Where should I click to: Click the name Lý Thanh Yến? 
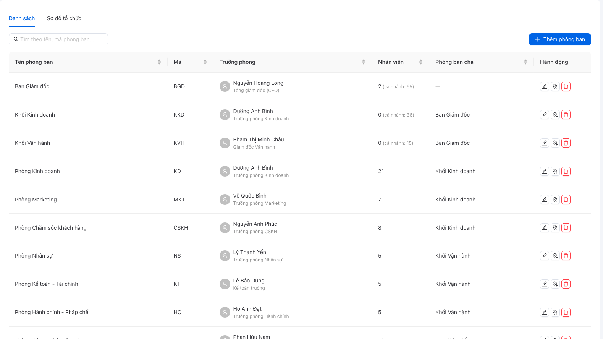(250, 252)
